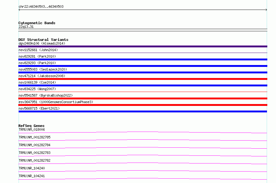Click the blue bar under nsv6555083

pyautogui.click(x=143, y=72)
